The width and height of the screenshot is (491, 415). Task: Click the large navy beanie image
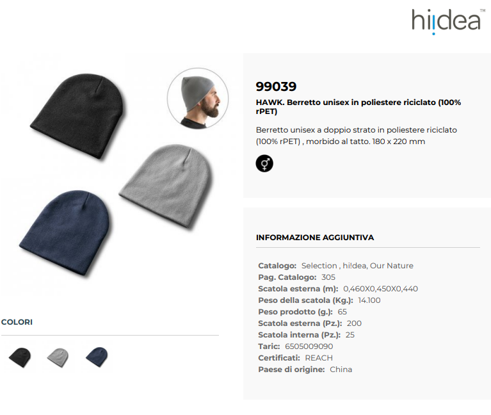[x=66, y=233]
